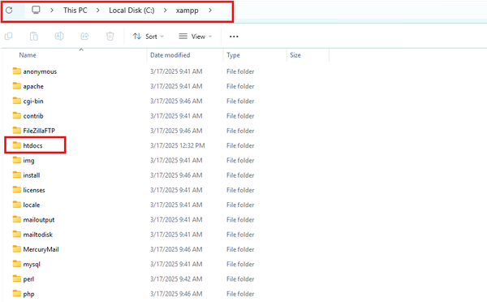Select the FileZillaFTP folder icon
Screen dimensions: 487x302
(x=17, y=131)
